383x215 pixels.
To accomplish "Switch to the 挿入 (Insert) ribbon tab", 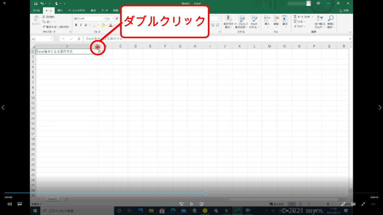I will 60,10.
